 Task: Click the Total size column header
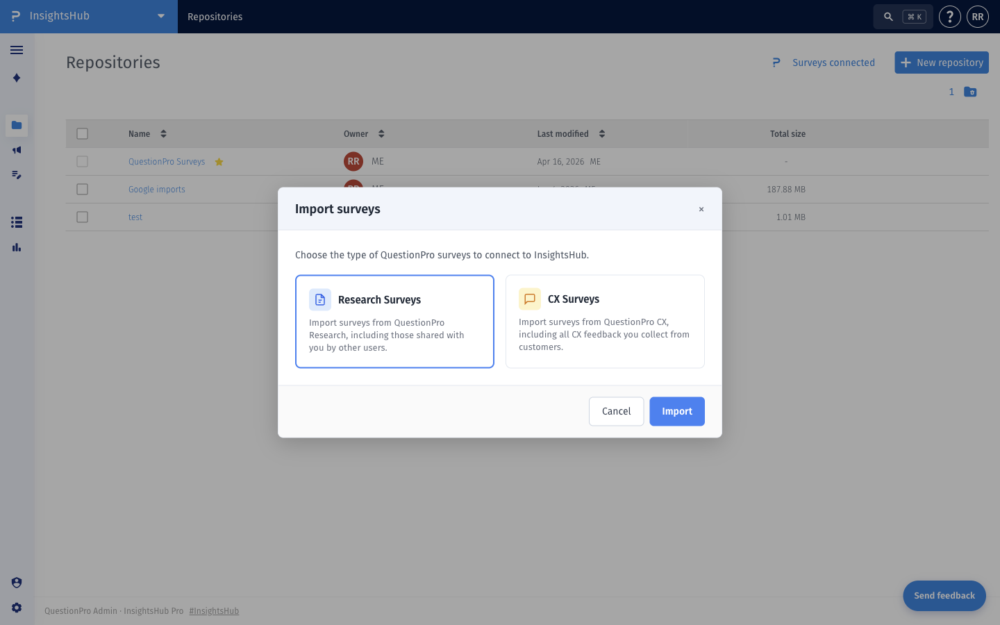tap(787, 134)
